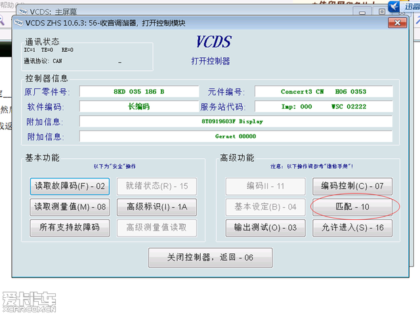Select 所有支持故障码 button
Viewport: 420px width, 315px height.
click(70, 228)
